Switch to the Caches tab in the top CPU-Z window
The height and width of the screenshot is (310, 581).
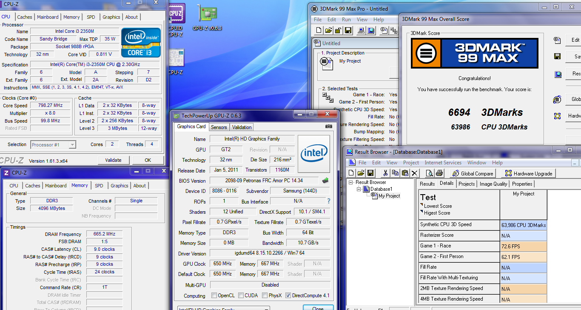click(25, 17)
